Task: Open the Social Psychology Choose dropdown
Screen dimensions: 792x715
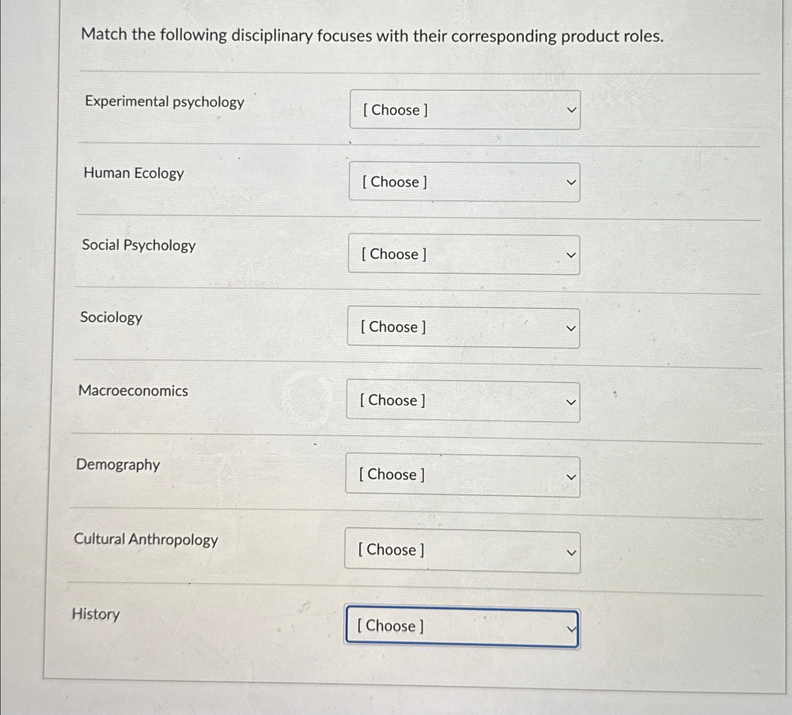Action: [x=464, y=254]
